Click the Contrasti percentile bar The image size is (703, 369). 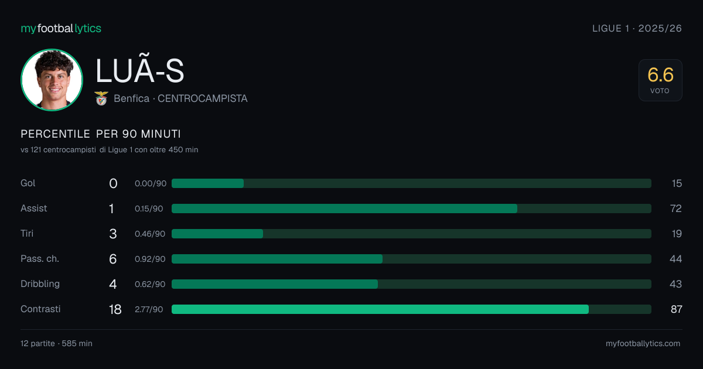(x=411, y=309)
